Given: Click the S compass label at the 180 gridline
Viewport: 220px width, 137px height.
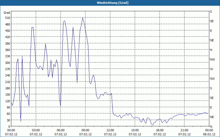Looking at the screenshot, I should coord(211,88).
